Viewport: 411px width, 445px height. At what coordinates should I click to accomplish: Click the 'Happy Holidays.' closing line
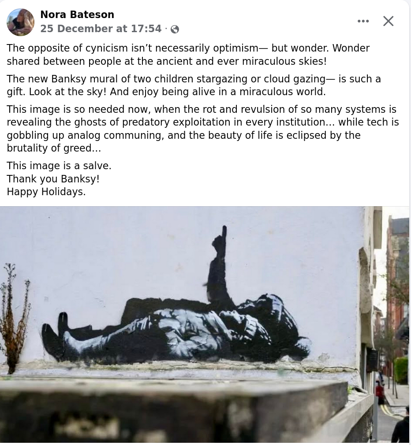pyautogui.click(x=46, y=192)
